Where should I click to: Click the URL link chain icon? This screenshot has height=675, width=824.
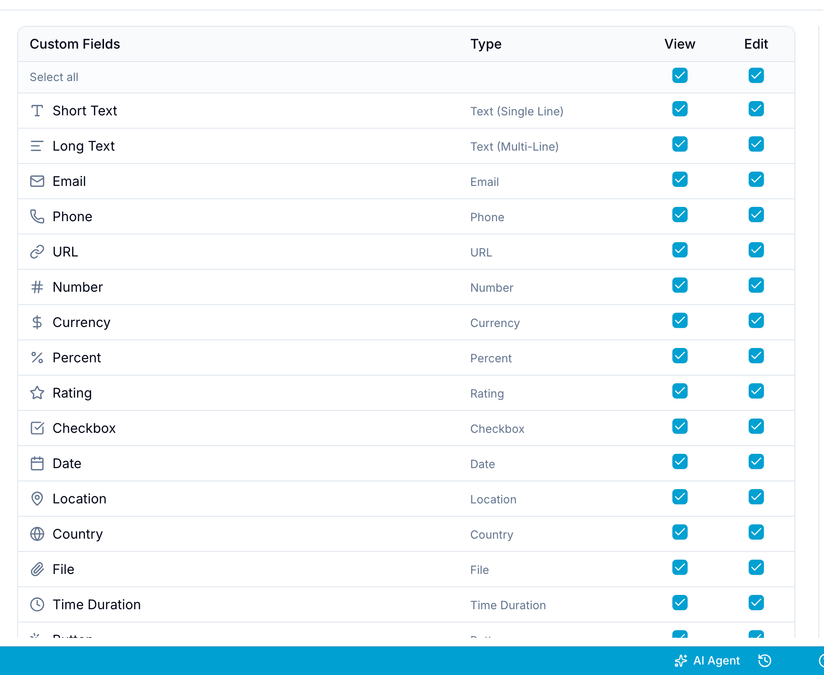pos(37,252)
